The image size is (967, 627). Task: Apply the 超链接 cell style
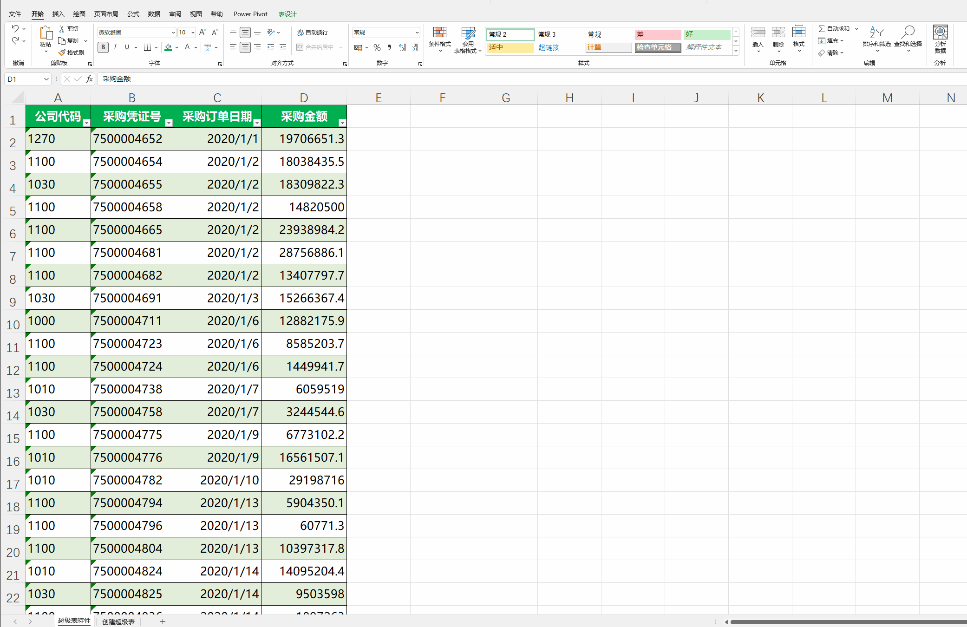(x=549, y=47)
